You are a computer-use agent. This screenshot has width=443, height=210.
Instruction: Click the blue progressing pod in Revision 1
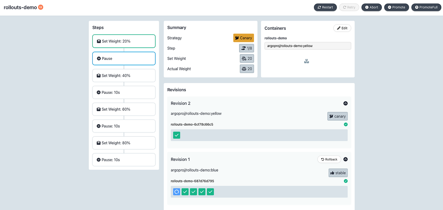[177, 192]
